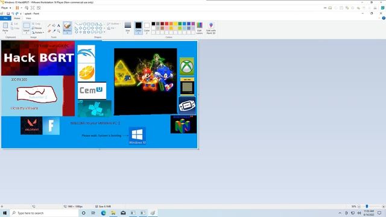
Task: Click the Save icon in Quick Access
Action: click(8, 13)
